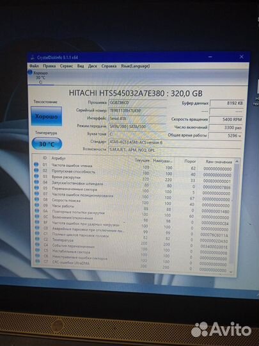Open the Справка menu
The height and width of the screenshot is (346, 259).
pos(109,66)
